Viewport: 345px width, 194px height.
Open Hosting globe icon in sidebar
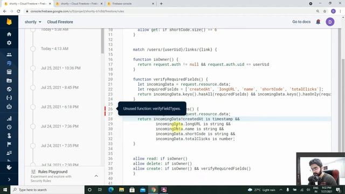9,89
